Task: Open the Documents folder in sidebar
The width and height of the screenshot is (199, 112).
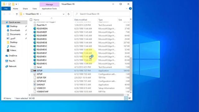Action: [x=15, y=34]
